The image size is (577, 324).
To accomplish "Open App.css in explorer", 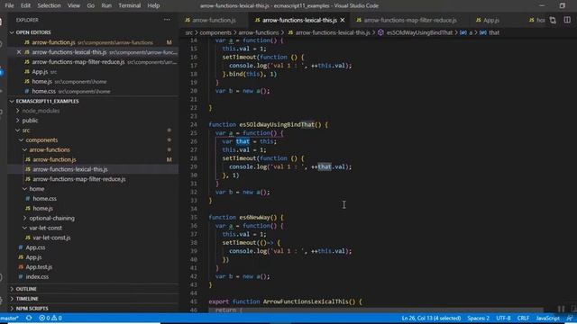I will [35, 247].
